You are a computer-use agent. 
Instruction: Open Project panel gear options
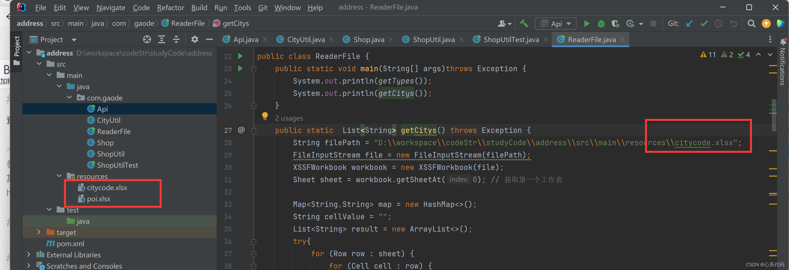click(x=195, y=40)
